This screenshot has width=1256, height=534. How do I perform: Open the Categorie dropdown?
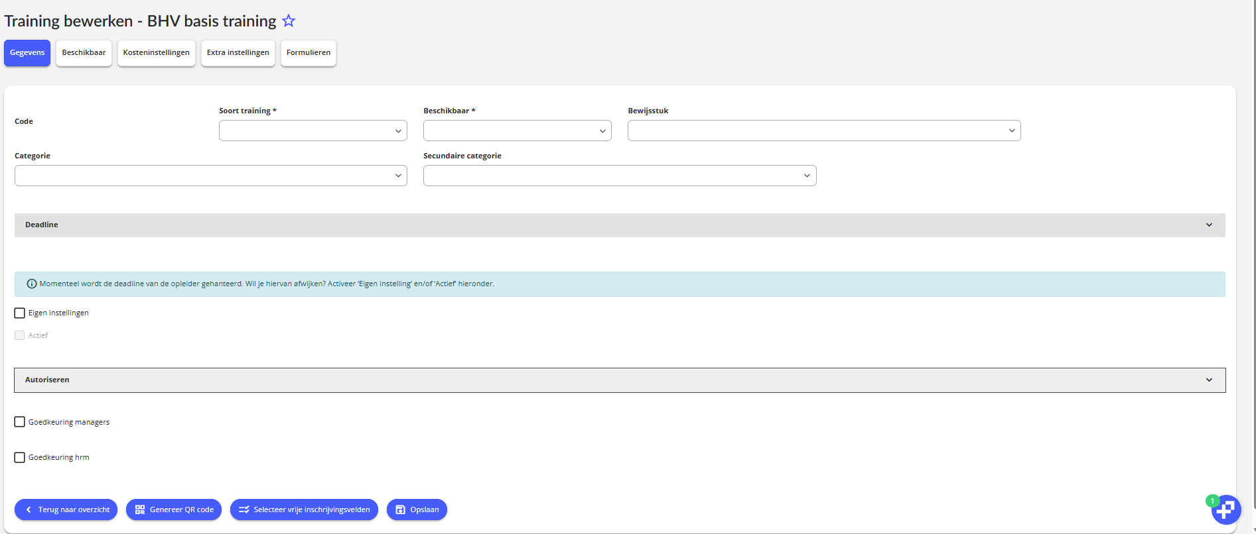click(x=211, y=176)
